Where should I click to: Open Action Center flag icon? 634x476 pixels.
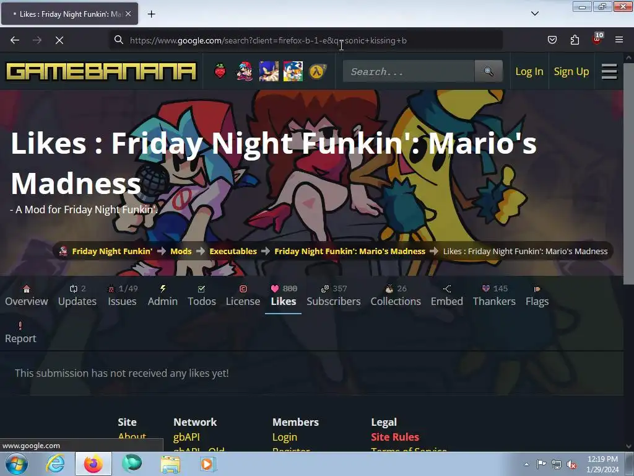[x=541, y=464]
